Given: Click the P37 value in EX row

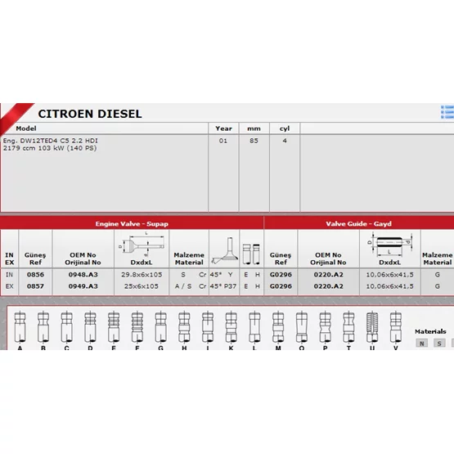Looking at the screenshot, I should pyautogui.click(x=230, y=286).
